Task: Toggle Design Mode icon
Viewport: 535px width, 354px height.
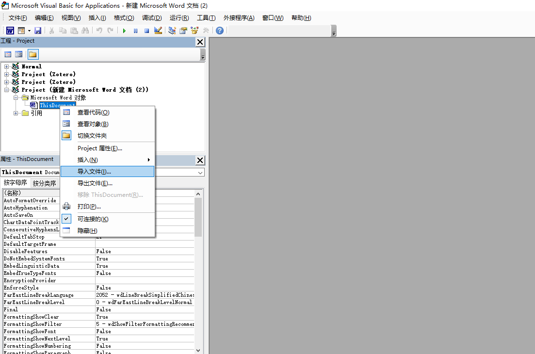Action: [x=158, y=31]
